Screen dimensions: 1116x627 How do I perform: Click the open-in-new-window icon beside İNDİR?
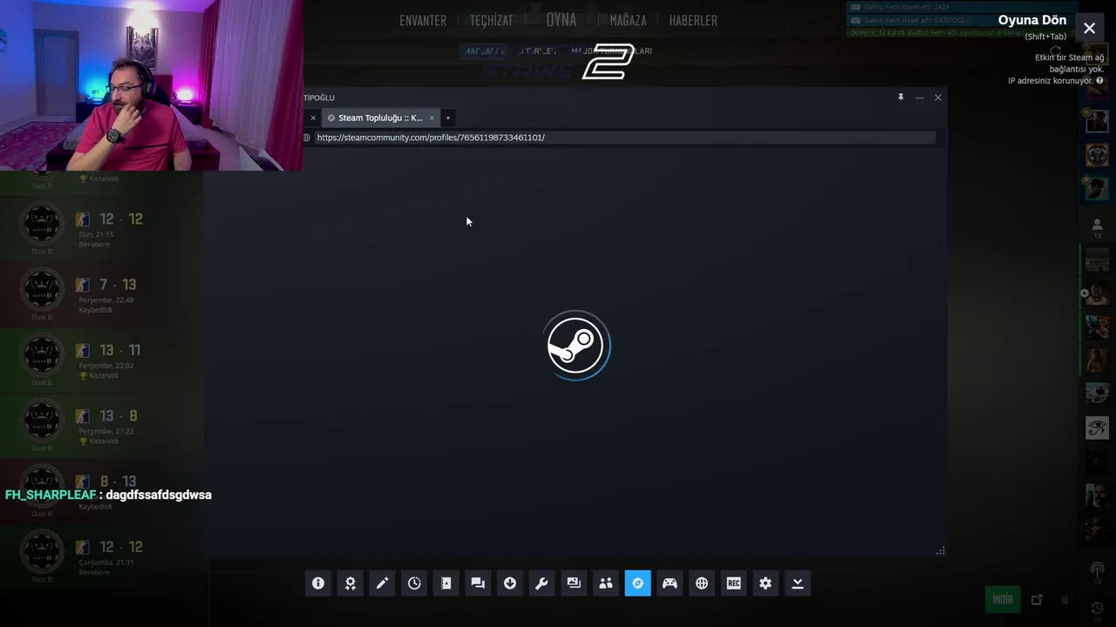coord(1037,599)
